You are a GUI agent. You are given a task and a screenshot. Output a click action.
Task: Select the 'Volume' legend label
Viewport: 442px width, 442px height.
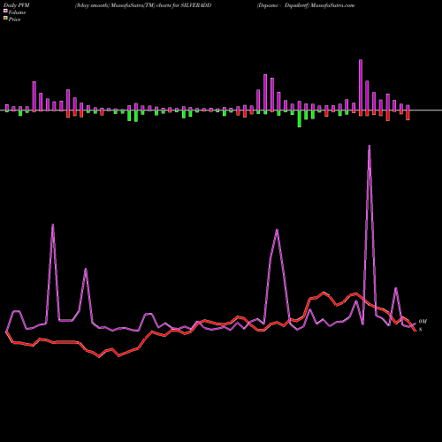(17, 12)
